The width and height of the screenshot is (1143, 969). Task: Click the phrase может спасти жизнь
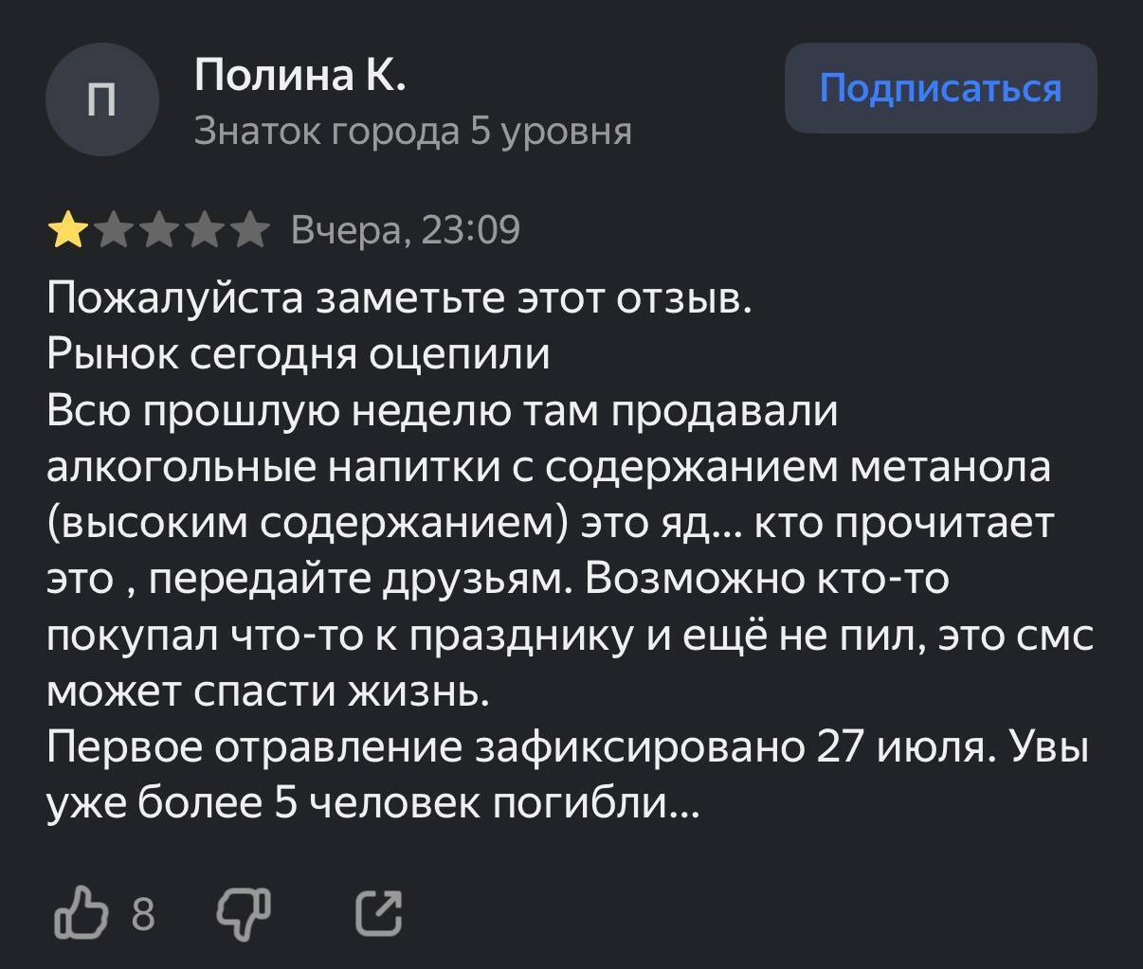click(x=268, y=692)
